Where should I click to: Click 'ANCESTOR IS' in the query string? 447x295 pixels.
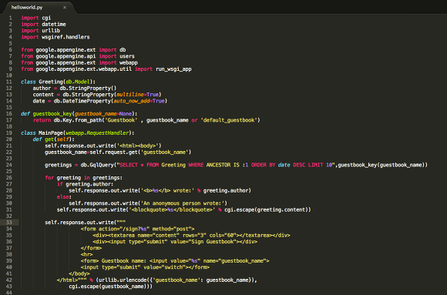223,165
